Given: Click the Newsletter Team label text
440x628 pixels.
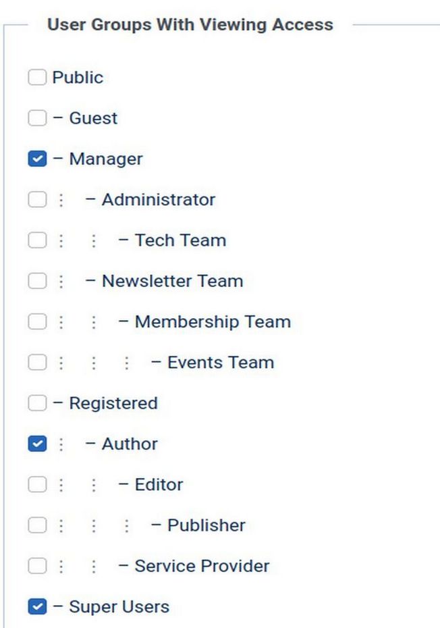Looking at the screenshot, I should tap(172, 281).
